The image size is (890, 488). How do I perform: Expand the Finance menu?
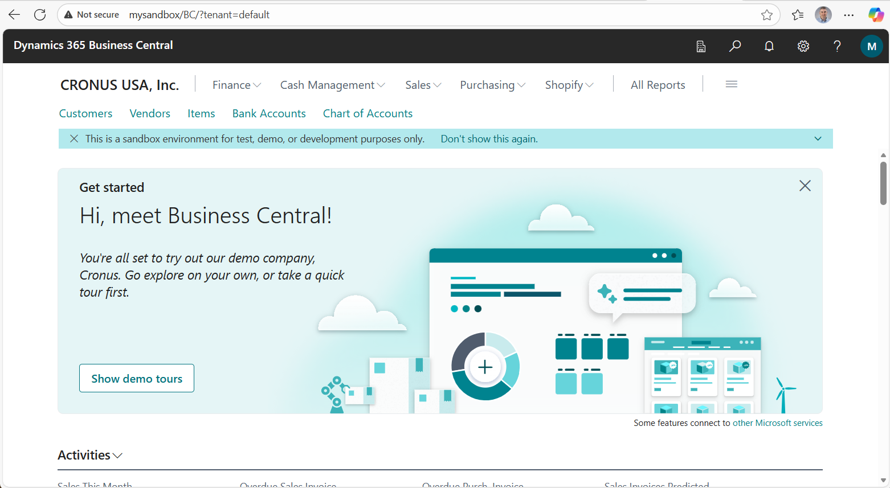(236, 85)
